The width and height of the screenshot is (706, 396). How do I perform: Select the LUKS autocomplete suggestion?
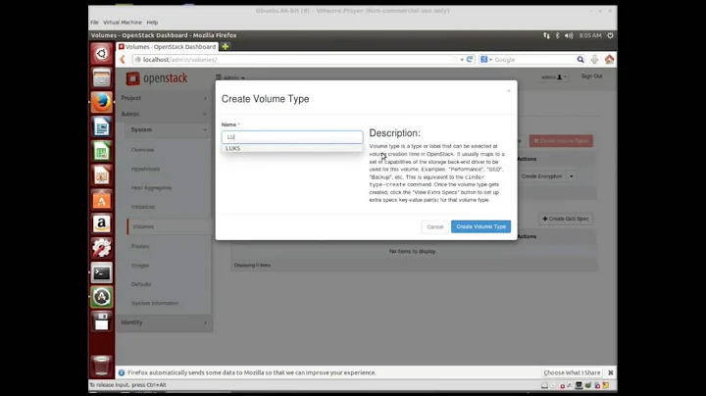[292, 149]
